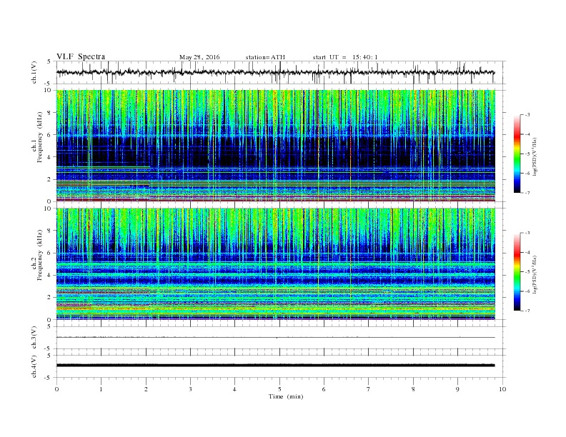This screenshot has width=566, height=437.
Task: Click the "start UT = 15:40: 1" text
Action: click(x=345, y=57)
